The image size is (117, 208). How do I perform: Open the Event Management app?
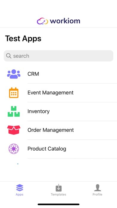[59, 93]
